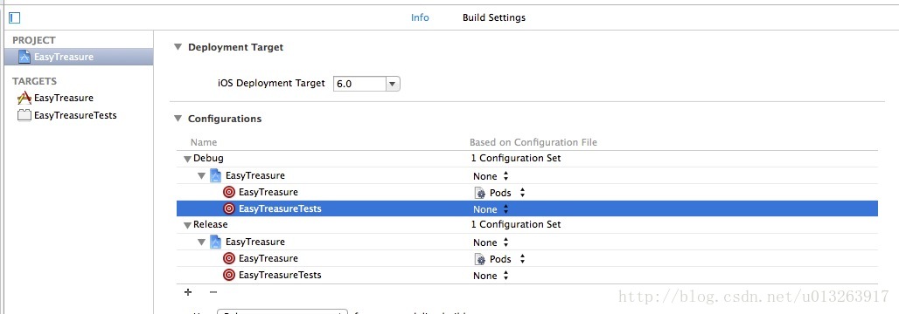Collapse the Debug configuration group
The image size is (899, 314).
pyautogui.click(x=187, y=159)
